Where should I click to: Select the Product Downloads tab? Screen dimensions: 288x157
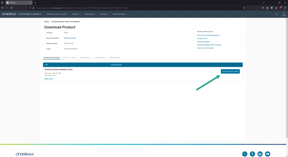tap(51, 58)
